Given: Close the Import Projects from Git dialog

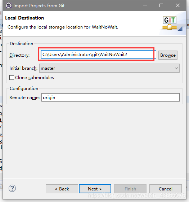Looking at the screenshot, I should click(x=178, y=5).
